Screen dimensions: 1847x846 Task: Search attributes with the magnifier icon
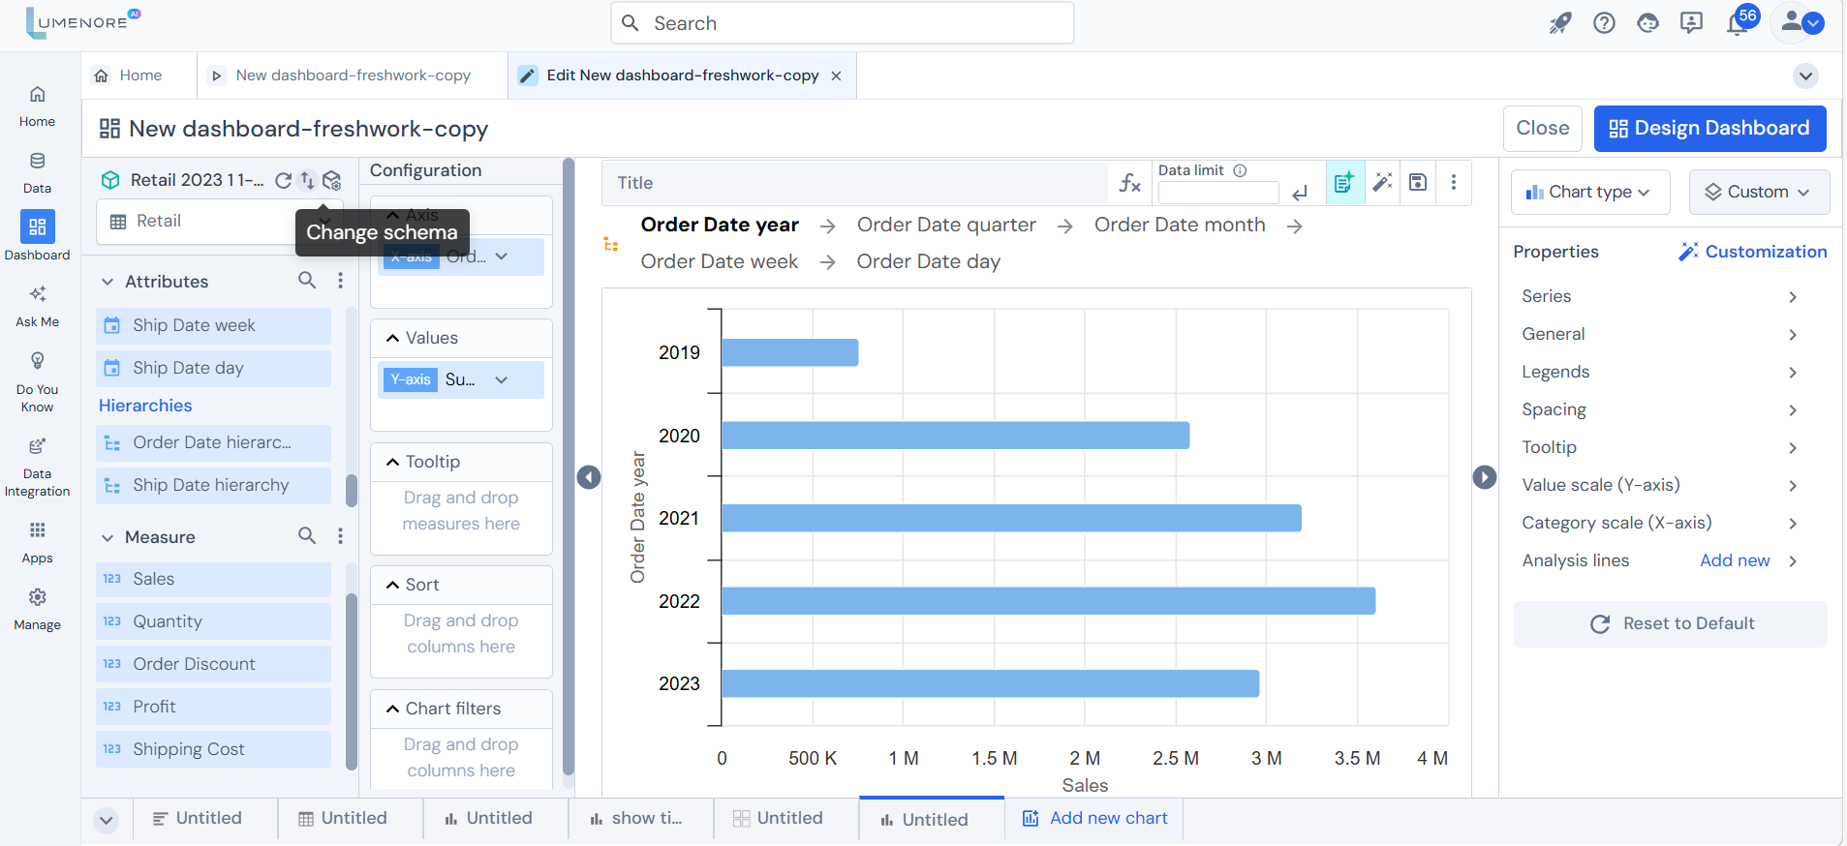(307, 281)
